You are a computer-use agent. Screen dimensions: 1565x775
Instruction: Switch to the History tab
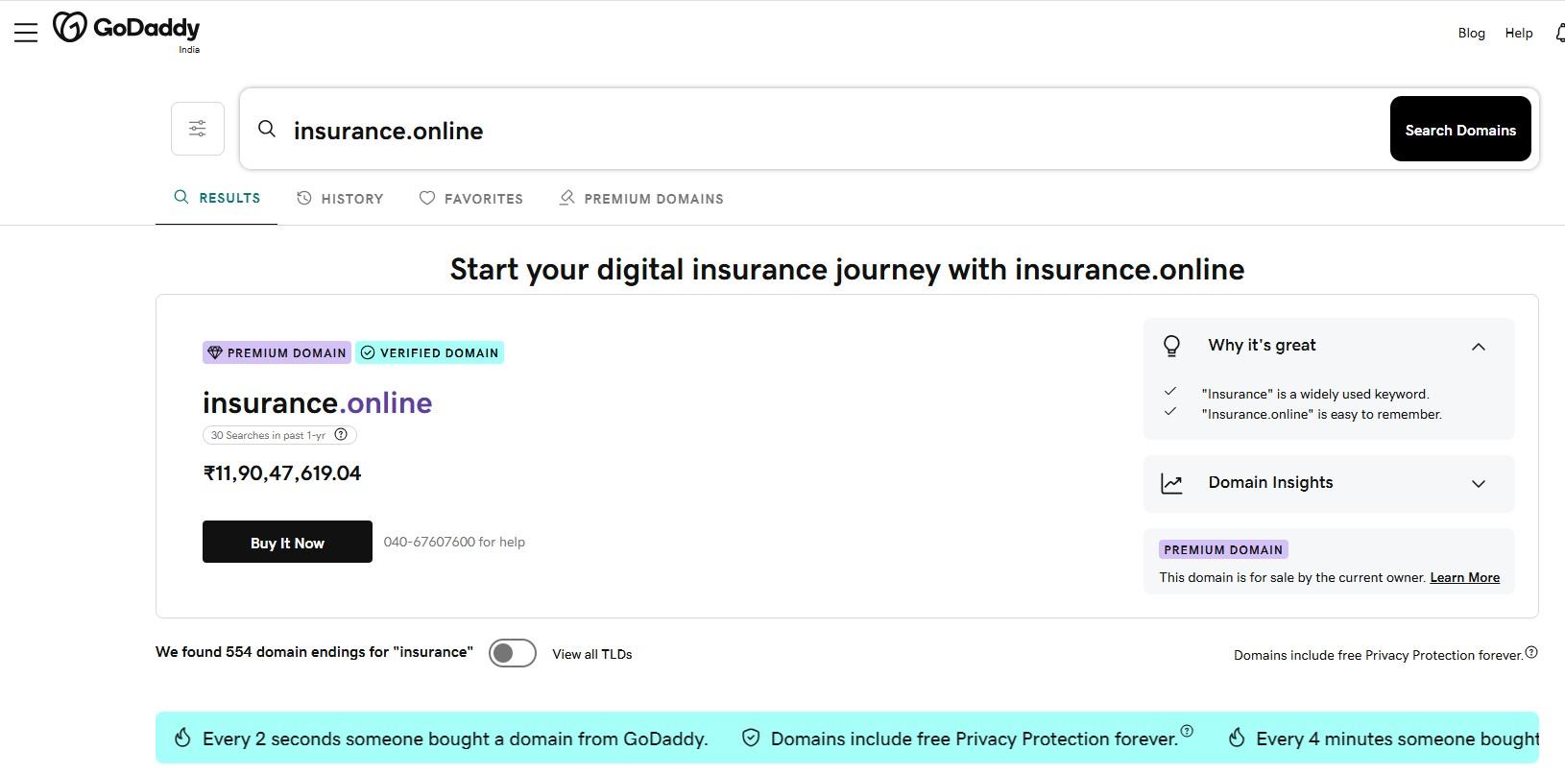pyautogui.click(x=340, y=199)
